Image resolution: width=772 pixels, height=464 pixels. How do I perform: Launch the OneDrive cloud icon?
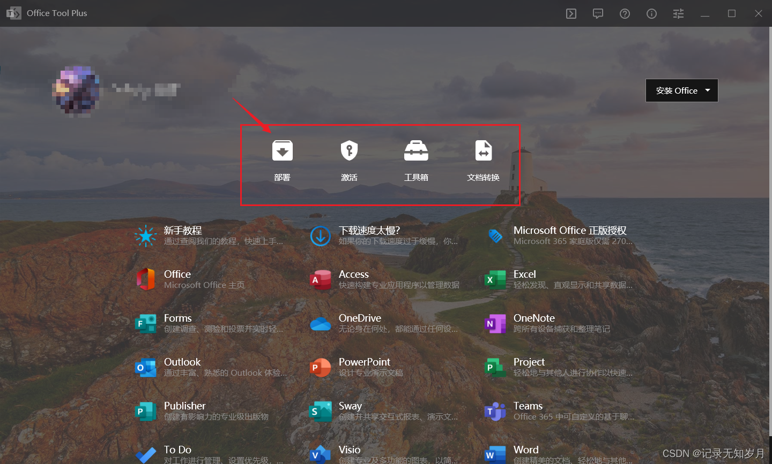321,324
